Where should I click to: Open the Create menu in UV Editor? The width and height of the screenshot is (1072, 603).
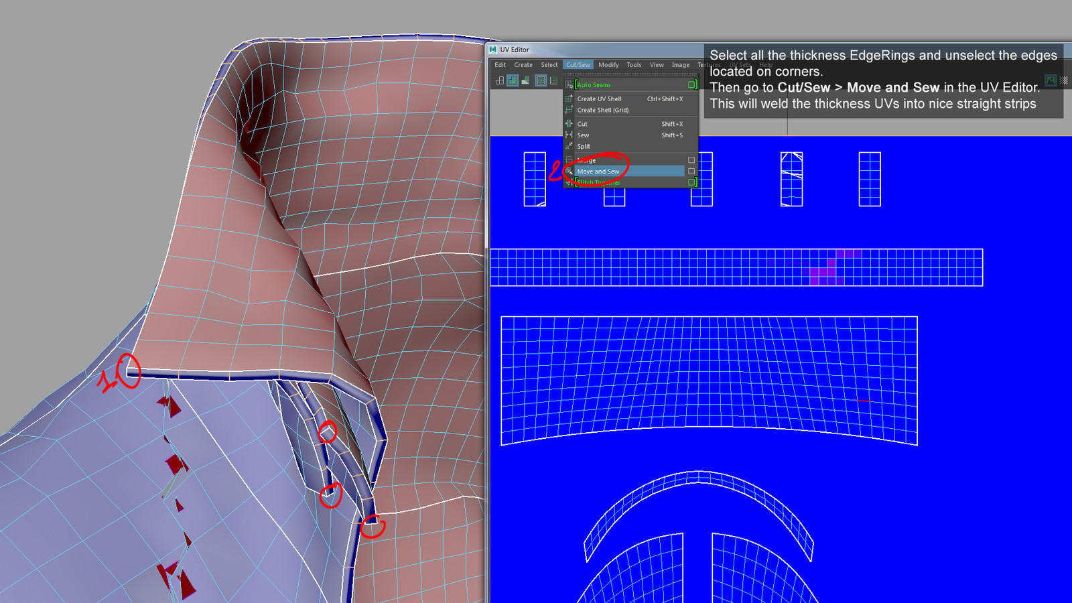tap(523, 65)
